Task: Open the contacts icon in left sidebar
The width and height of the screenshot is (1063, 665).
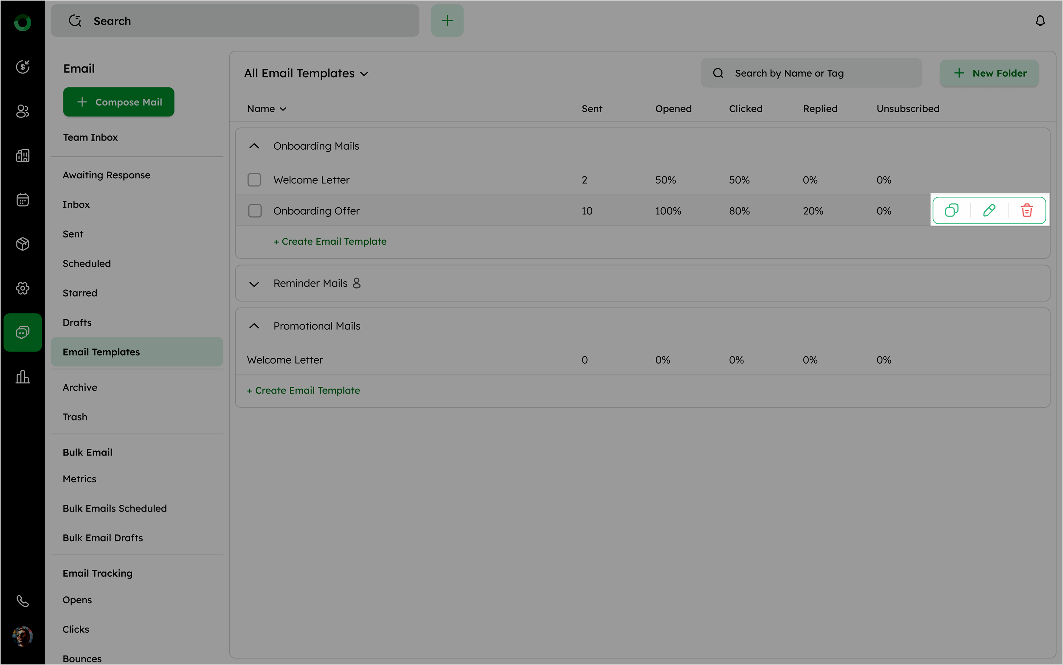Action: tap(22, 111)
